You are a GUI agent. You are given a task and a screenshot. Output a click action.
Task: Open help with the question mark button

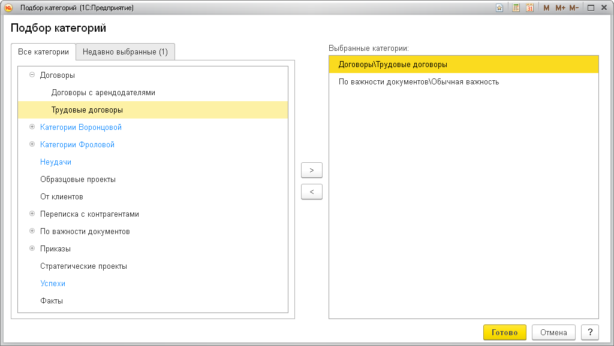590,332
